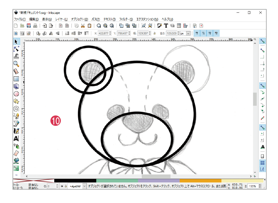Select the Calligraphy tool

(16, 131)
